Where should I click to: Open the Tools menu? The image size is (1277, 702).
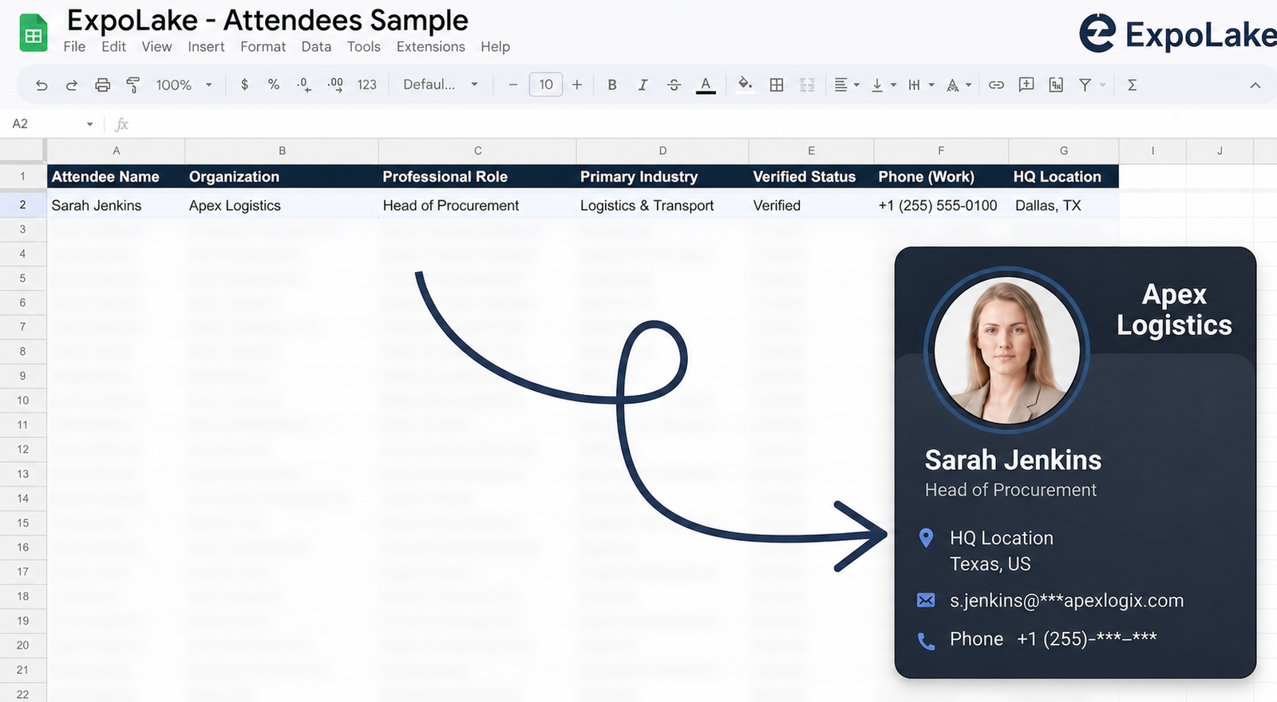363,46
